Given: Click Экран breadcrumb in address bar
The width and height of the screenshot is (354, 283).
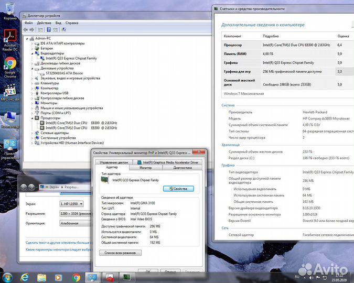Looking at the screenshot, I should coord(54,187).
